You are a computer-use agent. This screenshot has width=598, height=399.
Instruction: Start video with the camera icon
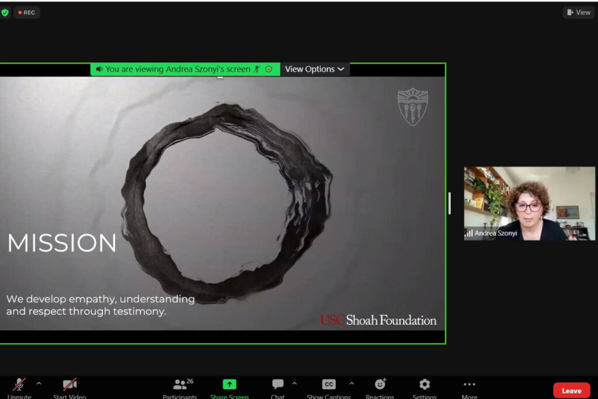pos(69,385)
